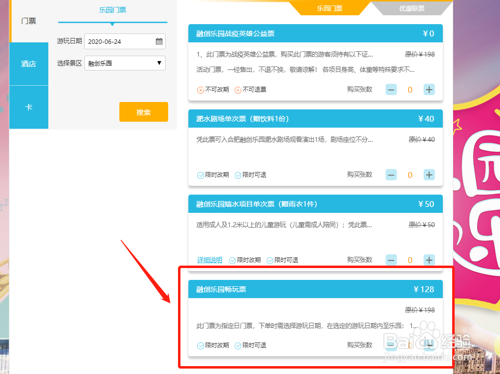This screenshot has width=500, height=374.
Task: Click the 乐园门票 heading in the search panel
Action: [x=112, y=10]
